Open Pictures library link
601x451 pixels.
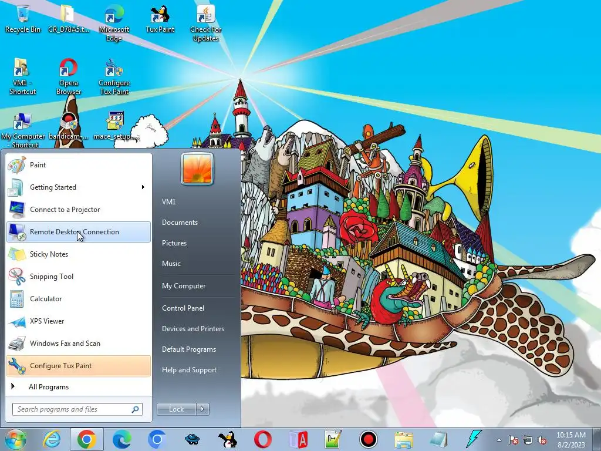coord(174,243)
